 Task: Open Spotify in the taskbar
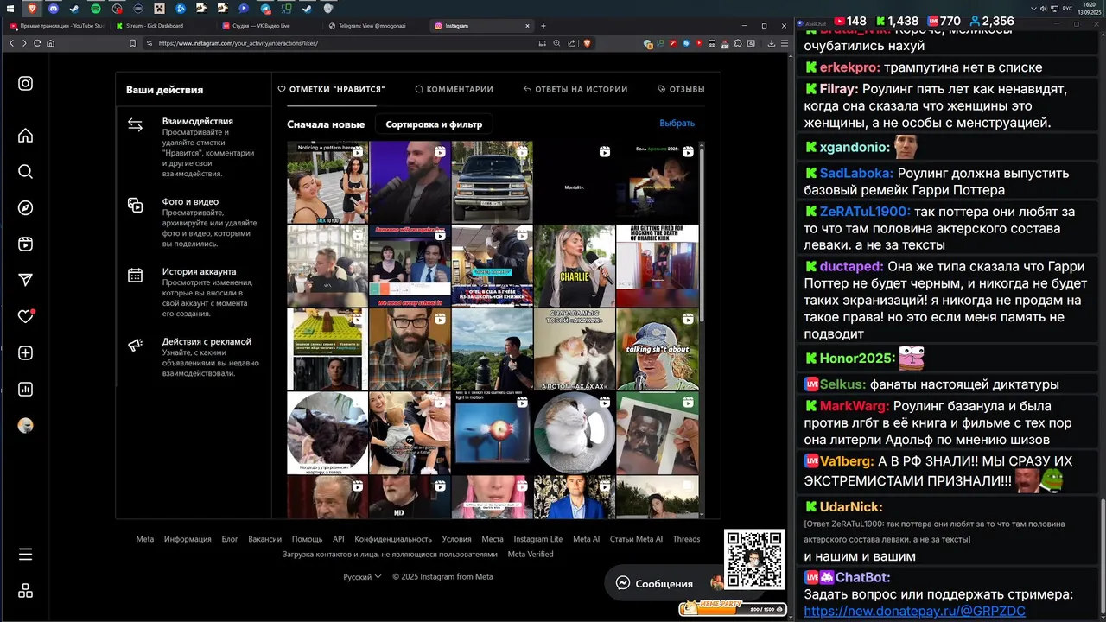coord(96,9)
